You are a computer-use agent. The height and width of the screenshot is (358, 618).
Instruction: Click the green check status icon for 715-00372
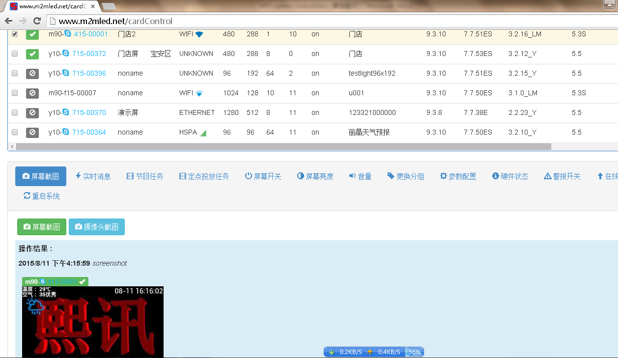pos(32,54)
